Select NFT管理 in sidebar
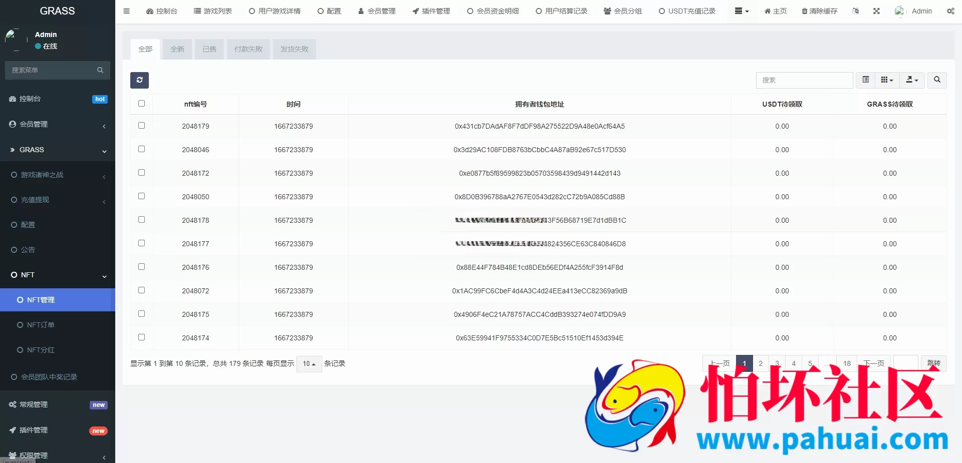The image size is (962, 463). pyautogui.click(x=58, y=300)
